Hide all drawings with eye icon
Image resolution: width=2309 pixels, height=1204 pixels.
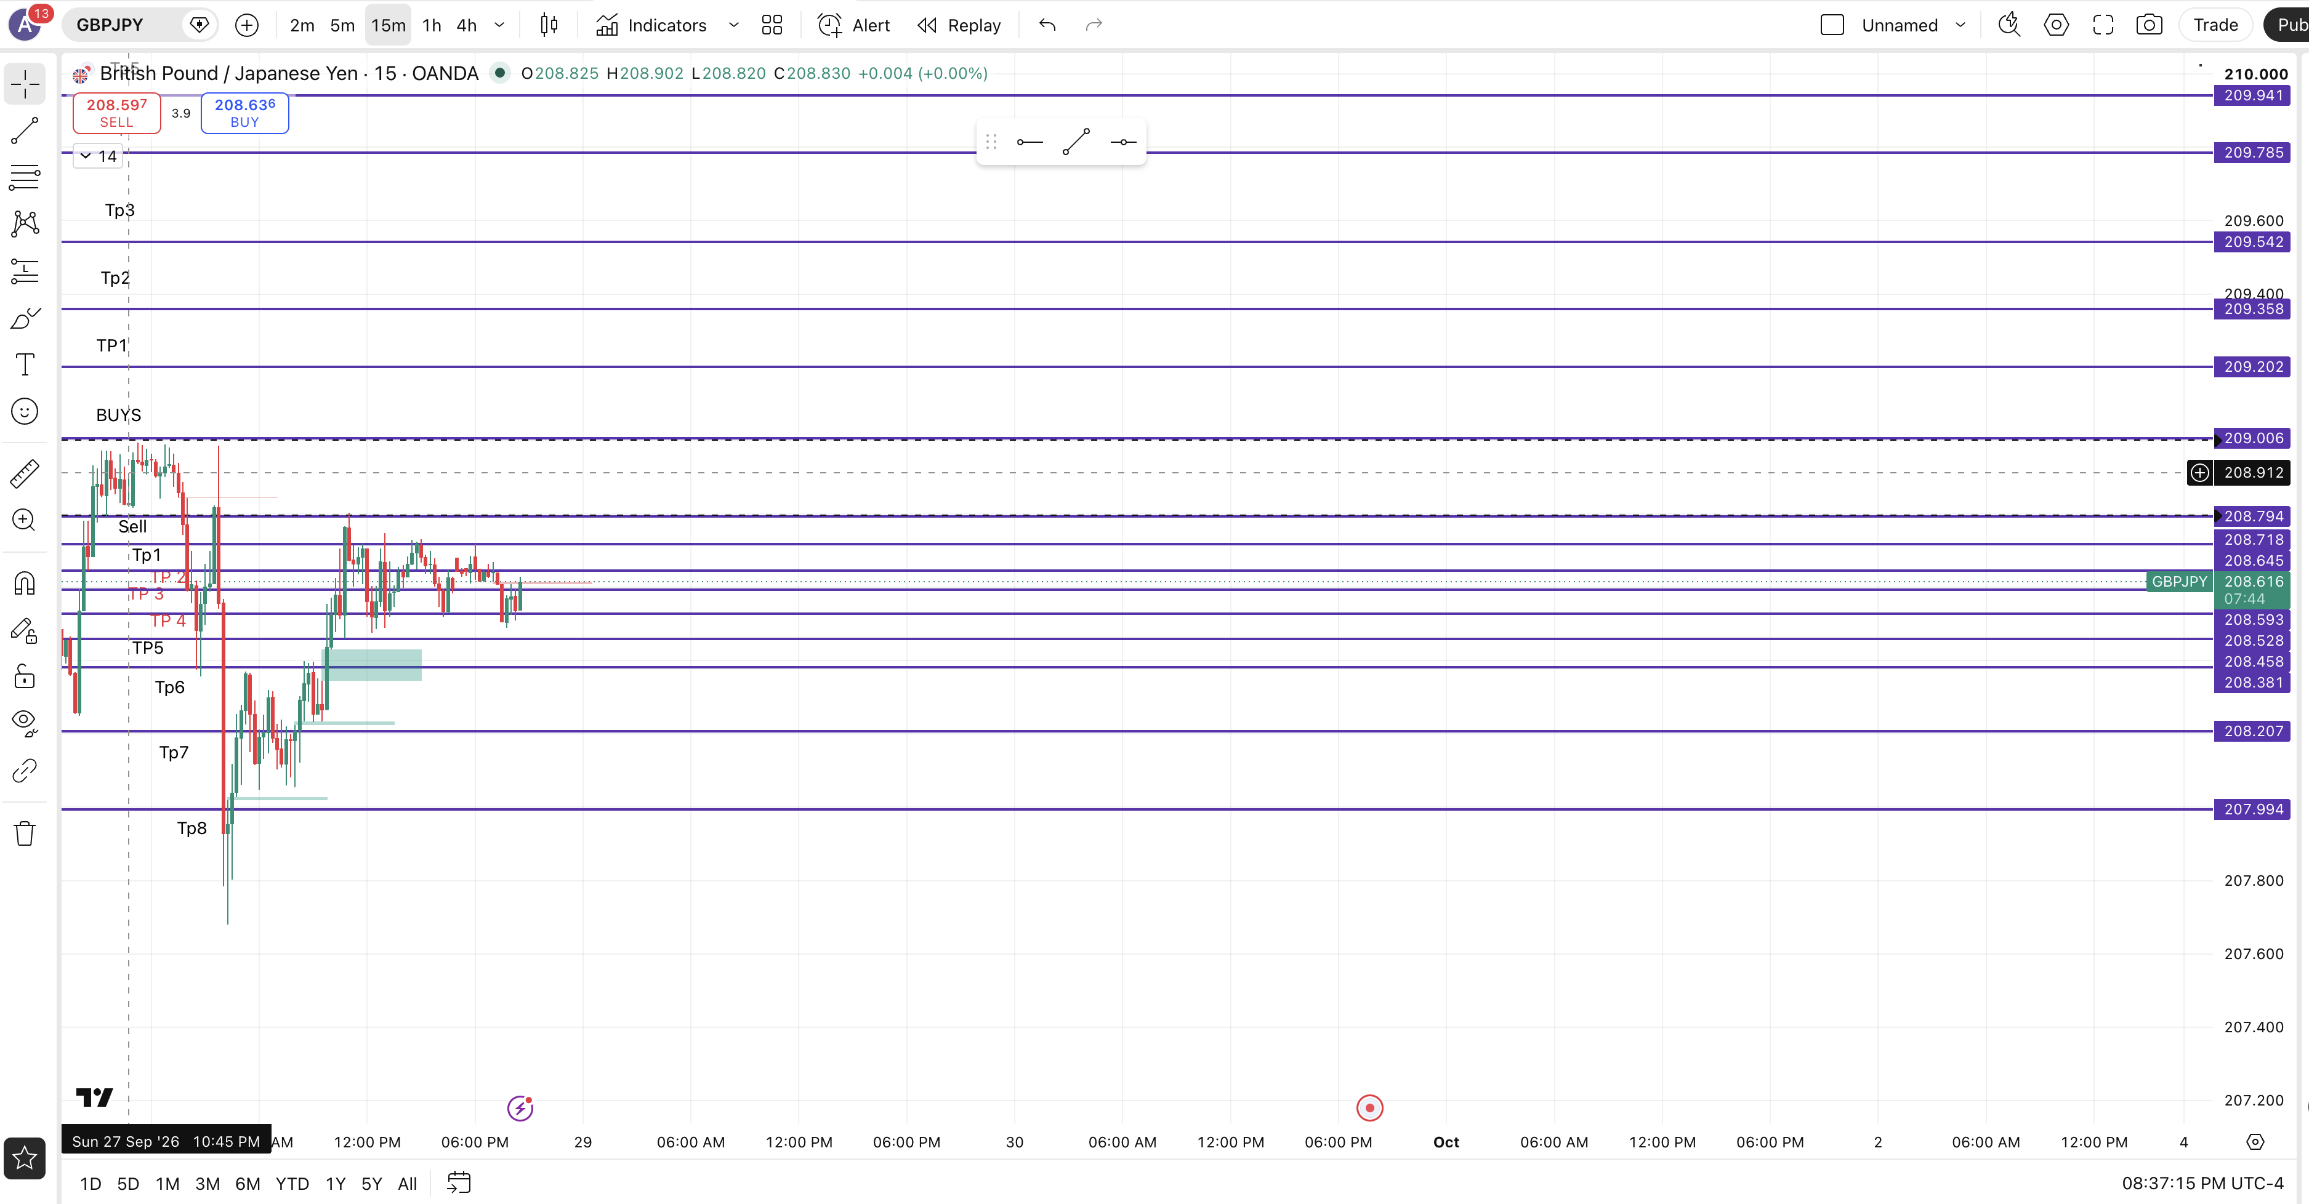click(x=24, y=724)
